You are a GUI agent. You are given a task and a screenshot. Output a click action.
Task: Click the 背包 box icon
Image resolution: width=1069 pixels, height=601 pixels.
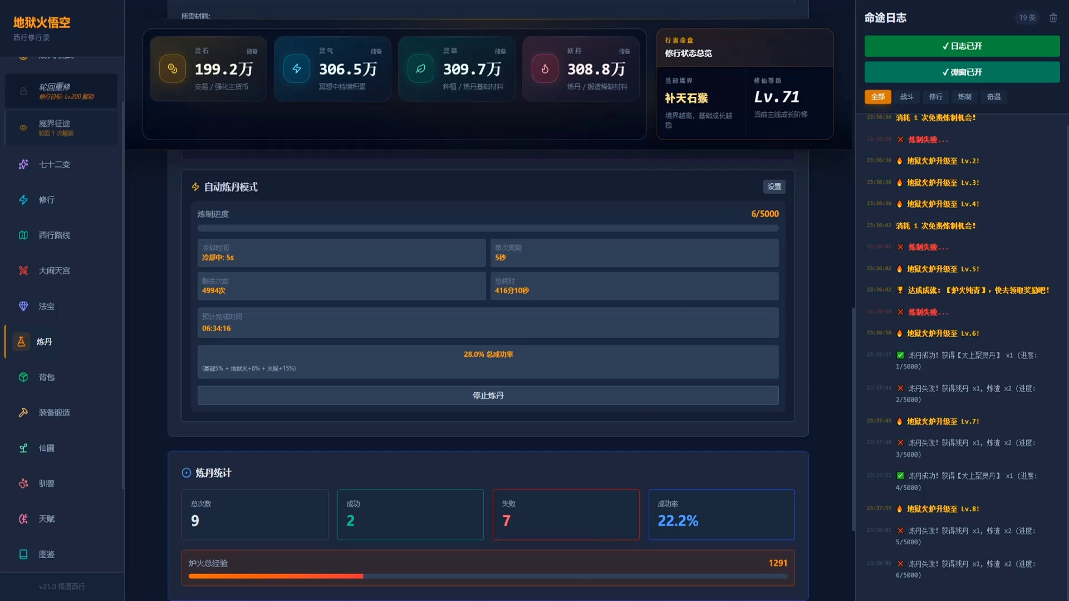(x=23, y=377)
